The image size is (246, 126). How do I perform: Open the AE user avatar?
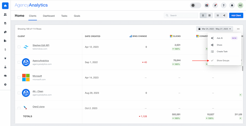click(240, 5)
